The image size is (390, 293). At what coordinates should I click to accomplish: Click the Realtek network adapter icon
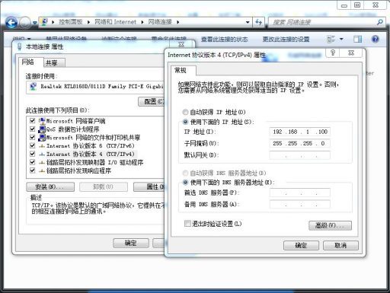pyautogui.click(x=33, y=87)
